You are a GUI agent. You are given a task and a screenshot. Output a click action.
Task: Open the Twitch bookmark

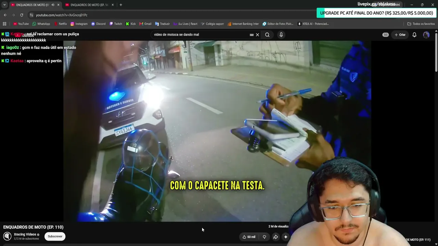pos(116,24)
